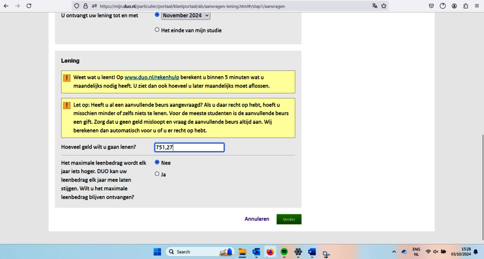484x259 pixels.
Task: Open Spotify from the taskbar
Action: pos(284,252)
